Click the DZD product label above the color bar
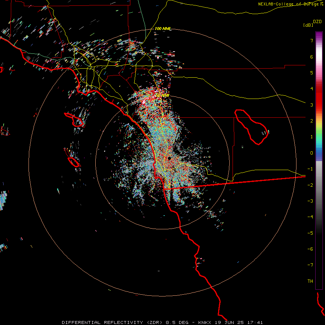 click(317, 22)
